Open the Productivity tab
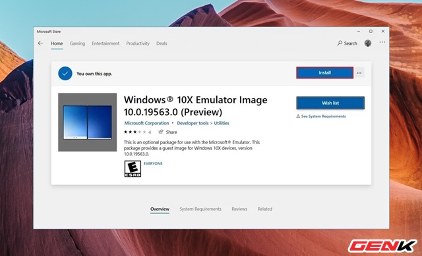This screenshot has width=422, height=256. pos(138,43)
